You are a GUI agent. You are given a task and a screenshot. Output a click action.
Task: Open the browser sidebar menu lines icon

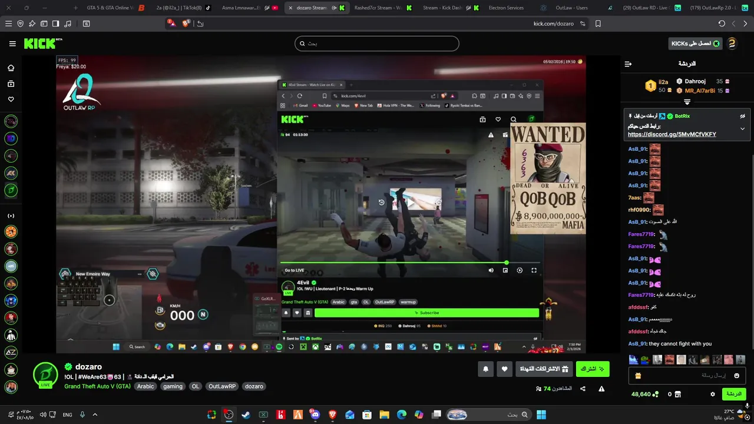point(8,24)
